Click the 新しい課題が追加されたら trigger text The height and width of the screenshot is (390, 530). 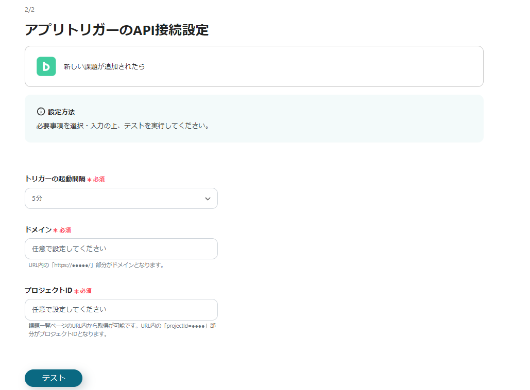[104, 66]
